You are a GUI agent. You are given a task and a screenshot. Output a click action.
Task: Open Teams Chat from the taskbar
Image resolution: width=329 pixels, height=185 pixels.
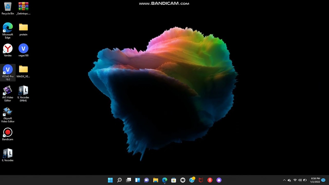(147, 180)
